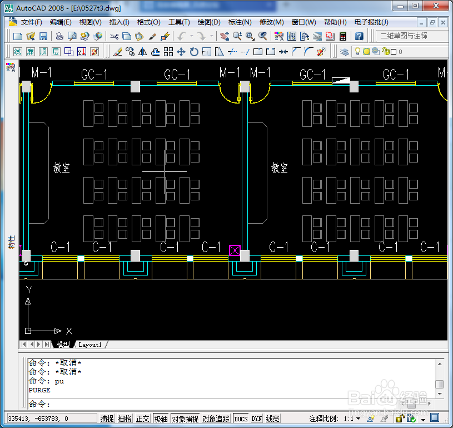Click the Plot printer icon
The width and height of the screenshot is (453, 428).
tap(59, 36)
